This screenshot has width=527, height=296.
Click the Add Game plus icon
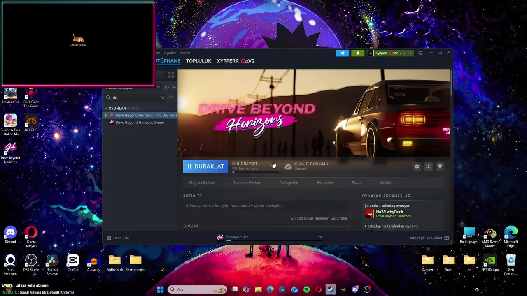[109, 238]
